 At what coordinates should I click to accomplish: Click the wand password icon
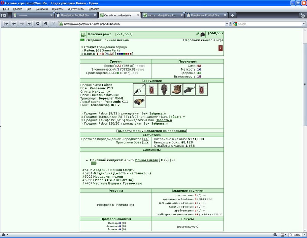(x=53, y=24)
